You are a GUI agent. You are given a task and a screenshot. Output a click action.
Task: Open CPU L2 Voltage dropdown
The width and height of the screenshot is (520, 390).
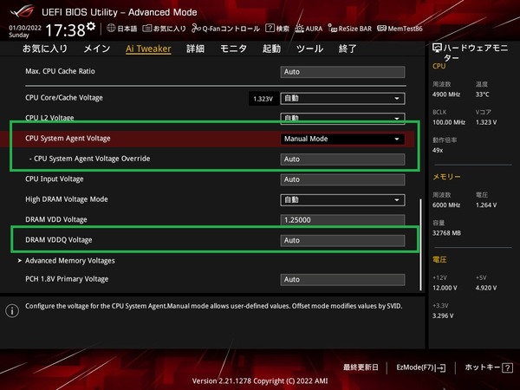click(342, 118)
